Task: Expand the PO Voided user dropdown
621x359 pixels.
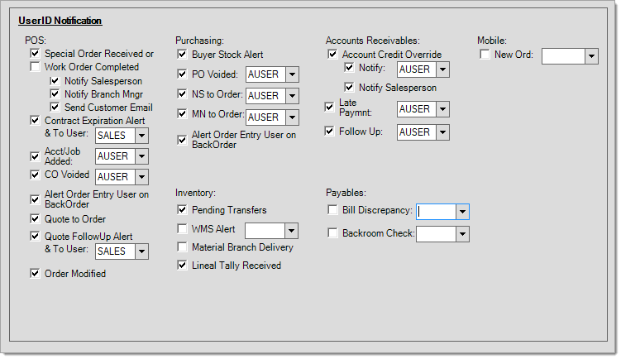Action: coord(292,74)
